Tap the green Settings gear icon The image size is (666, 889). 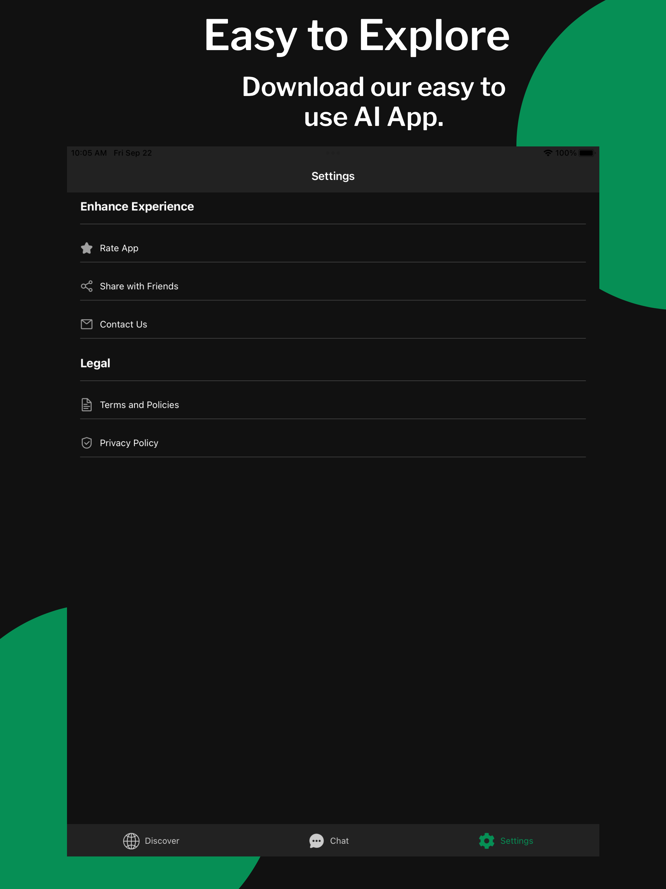pos(486,841)
